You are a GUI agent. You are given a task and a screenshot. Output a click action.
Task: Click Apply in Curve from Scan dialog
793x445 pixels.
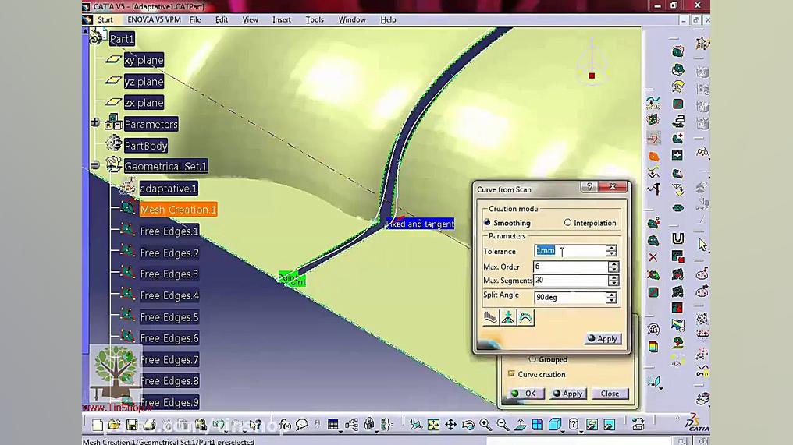tap(603, 338)
